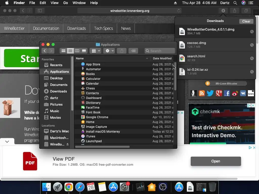Open Notification Center list icon
The height and width of the screenshot is (194, 259).
tap(251, 3)
